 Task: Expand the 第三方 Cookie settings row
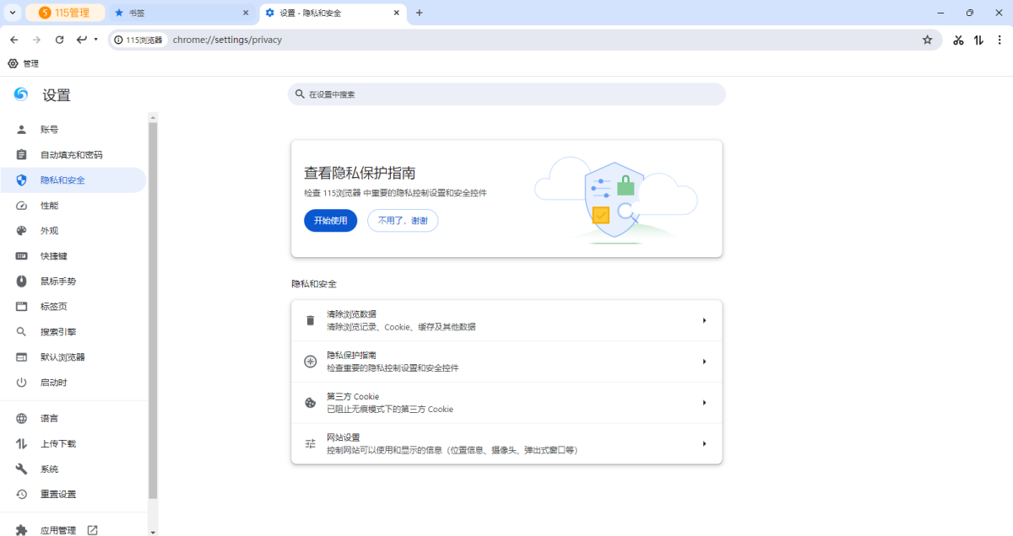coord(704,402)
